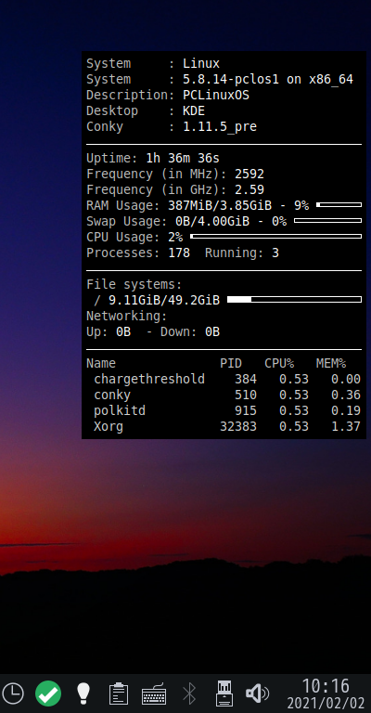This screenshot has width=371, height=713.
Task: Click the RAM Usage progress bar
Action: [x=339, y=204]
